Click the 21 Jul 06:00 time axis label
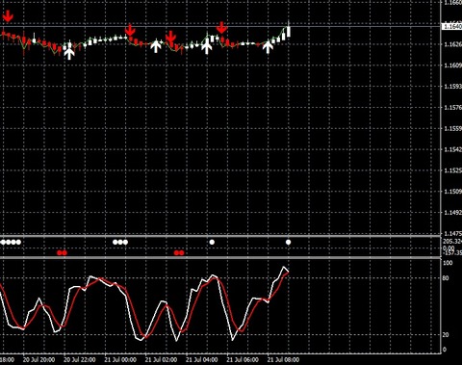The image size is (462, 365). coord(243,359)
